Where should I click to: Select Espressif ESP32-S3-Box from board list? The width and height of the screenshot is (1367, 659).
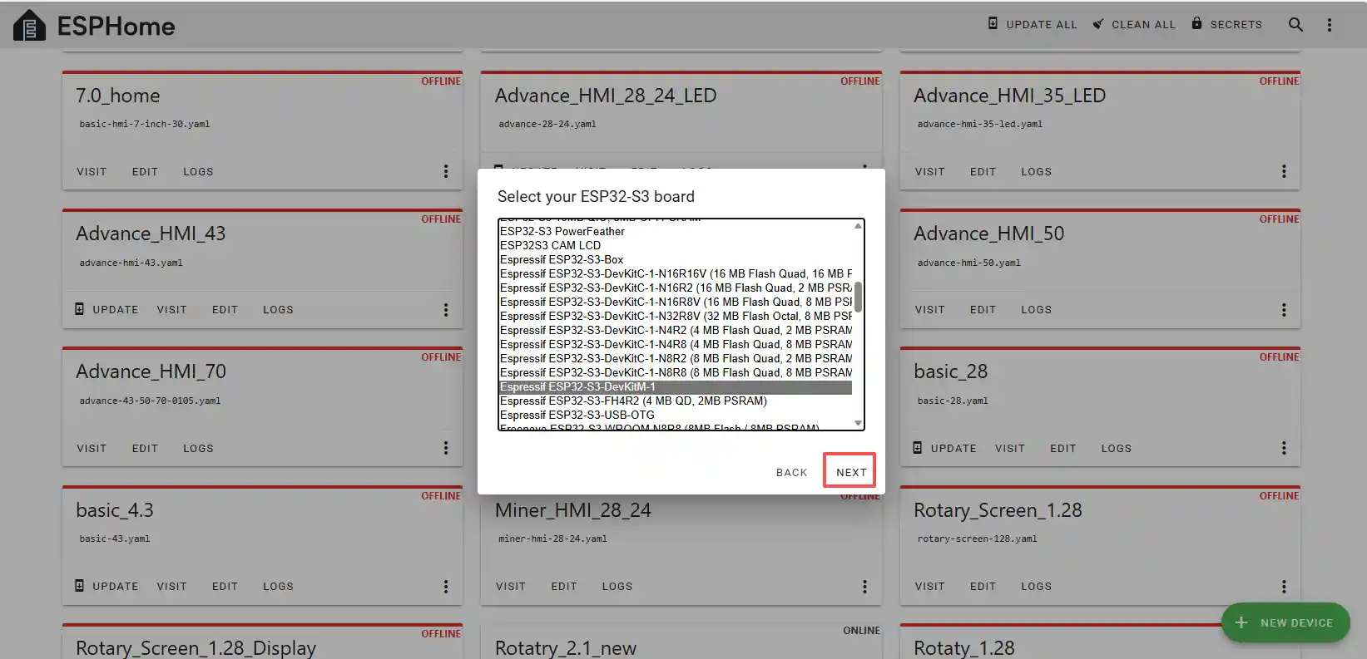tap(562, 259)
